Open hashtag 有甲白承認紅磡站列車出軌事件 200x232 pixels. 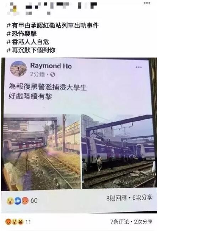pyautogui.click(x=53, y=26)
